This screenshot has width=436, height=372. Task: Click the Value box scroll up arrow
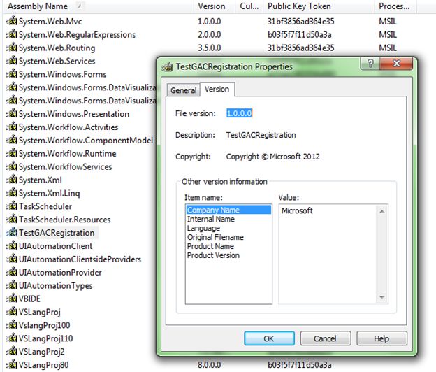382,211
